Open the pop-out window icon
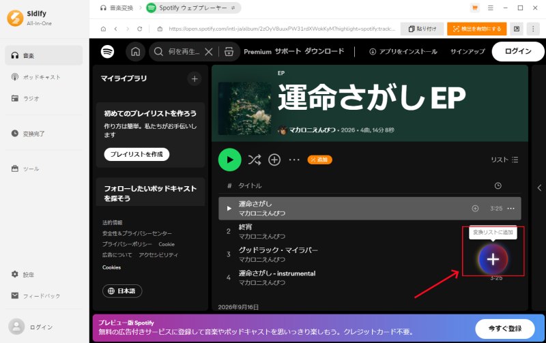The height and width of the screenshot is (343, 546). pyautogui.click(x=517, y=29)
